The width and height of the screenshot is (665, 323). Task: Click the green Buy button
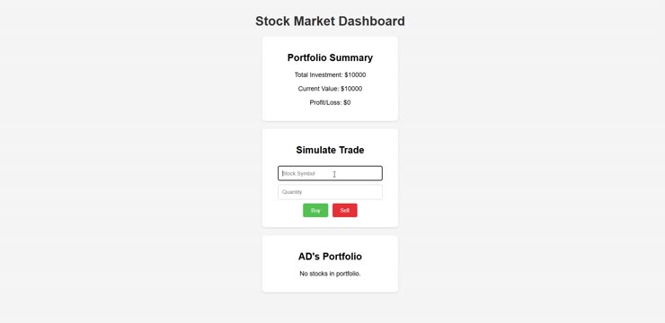315,210
